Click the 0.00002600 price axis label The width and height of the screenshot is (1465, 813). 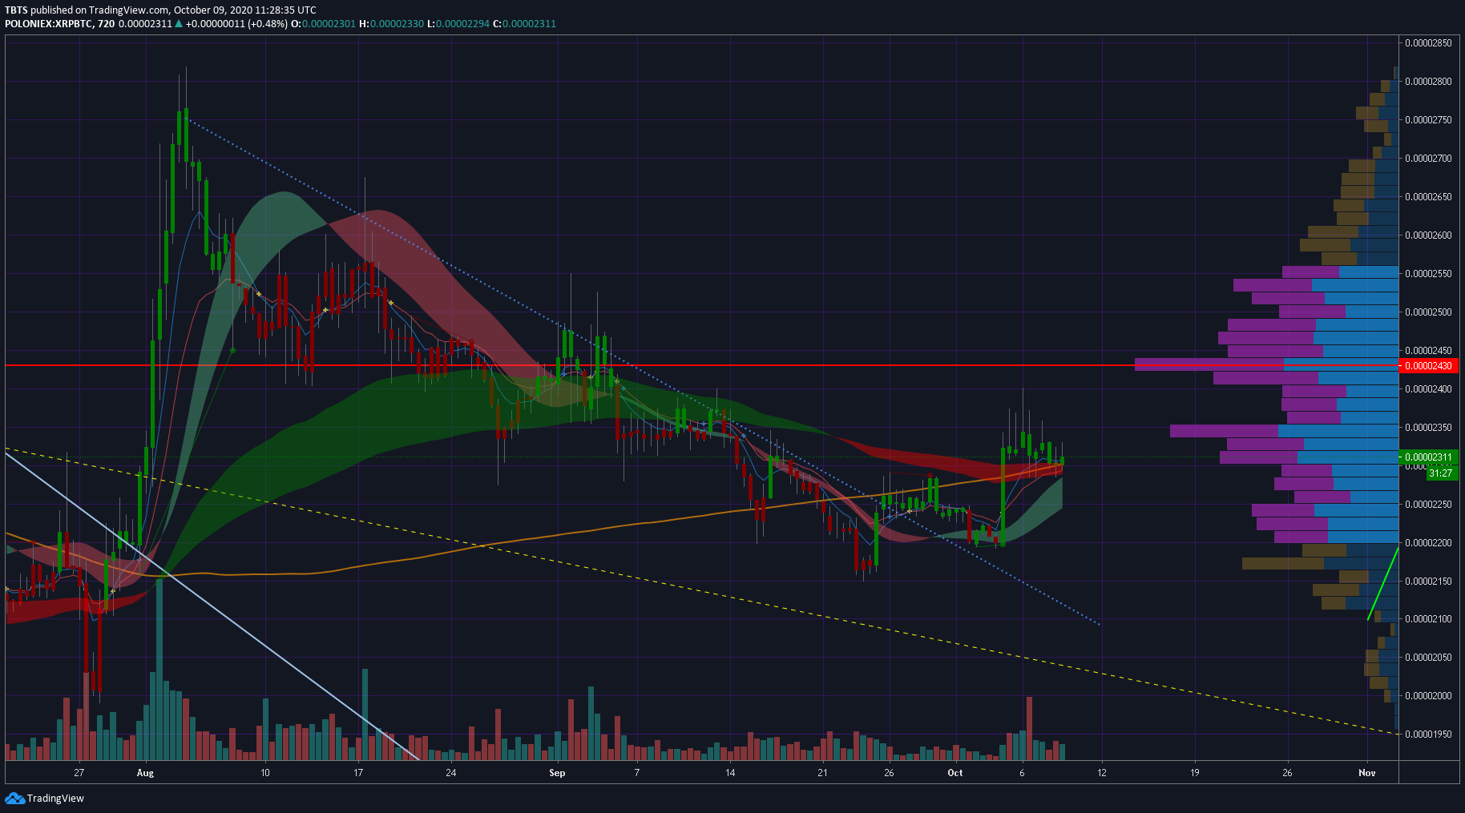coord(1428,235)
